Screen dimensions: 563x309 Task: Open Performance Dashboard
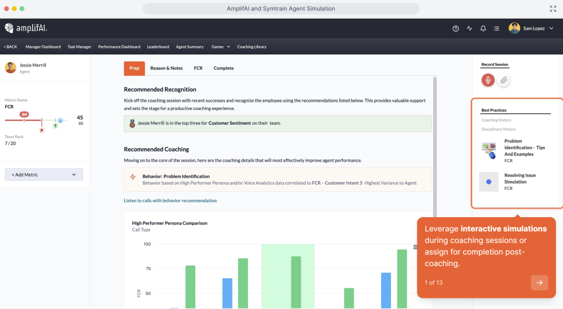pyautogui.click(x=119, y=47)
